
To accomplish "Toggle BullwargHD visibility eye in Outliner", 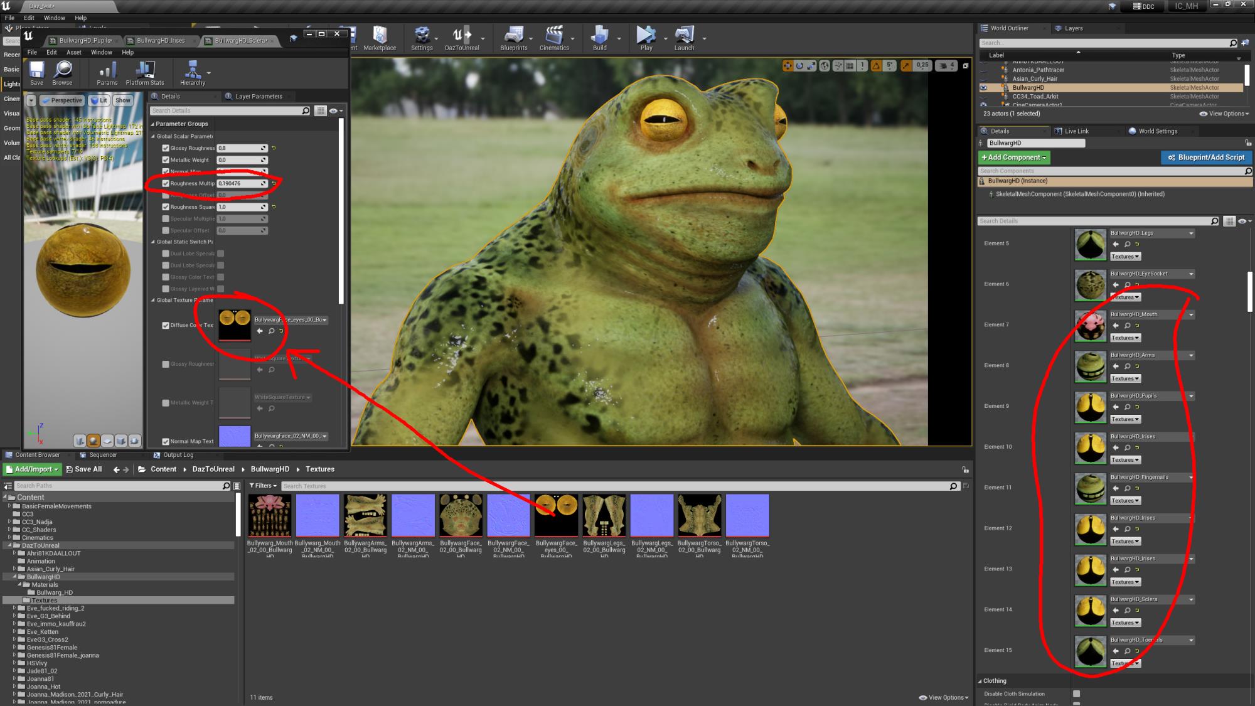I will pos(983,88).
